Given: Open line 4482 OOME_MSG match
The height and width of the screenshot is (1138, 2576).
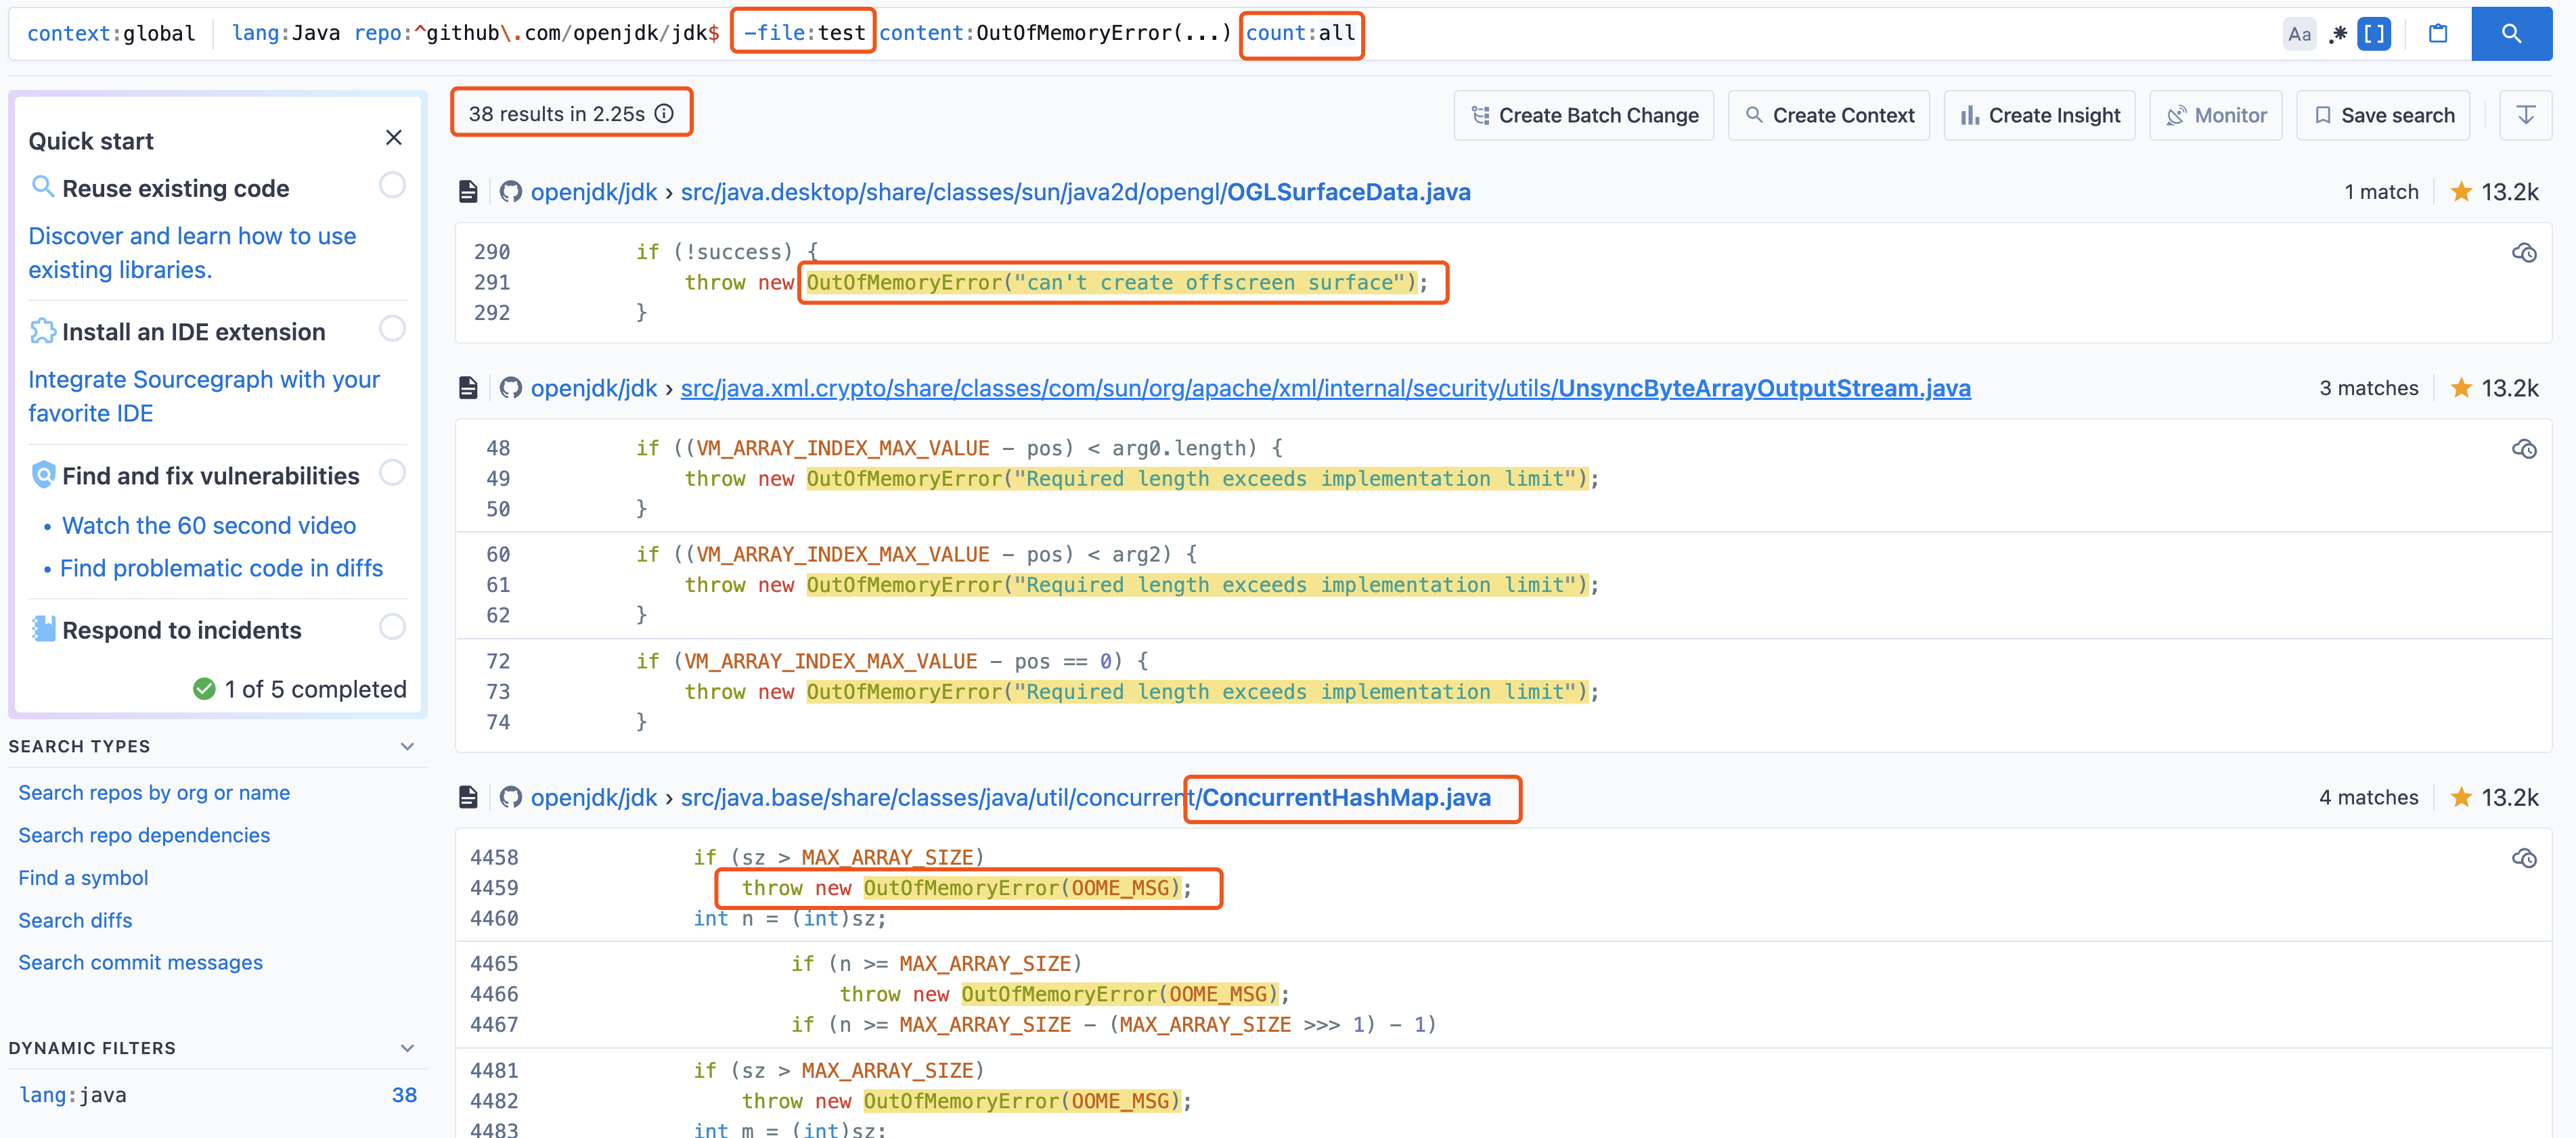Looking at the screenshot, I should pyautogui.click(x=1022, y=1101).
